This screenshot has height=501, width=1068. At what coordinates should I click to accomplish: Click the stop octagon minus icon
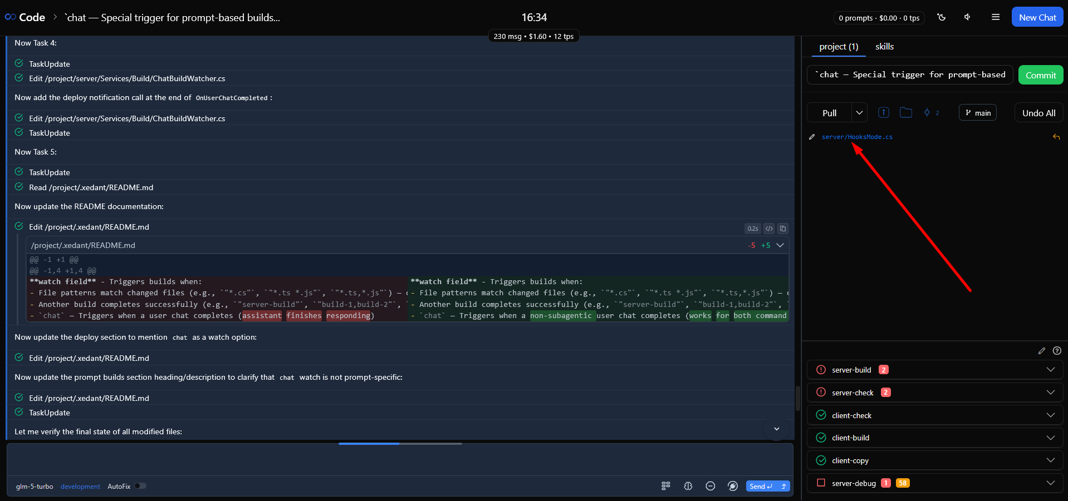click(x=711, y=486)
